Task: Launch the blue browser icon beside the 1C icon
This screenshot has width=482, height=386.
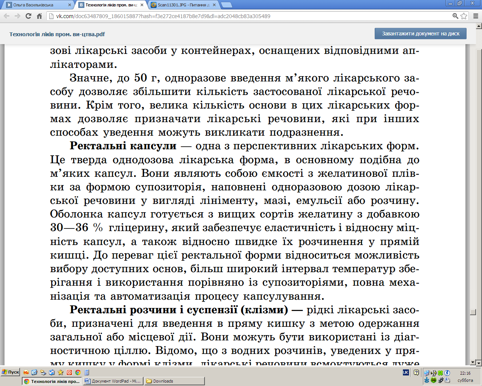Action: 34,372
